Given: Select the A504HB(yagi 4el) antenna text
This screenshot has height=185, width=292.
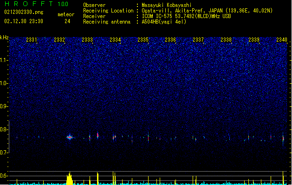Looking at the screenshot, I should 164,22.
